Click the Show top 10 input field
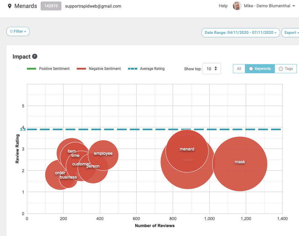Image resolution: width=299 pixels, height=236 pixels. (x=212, y=69)
